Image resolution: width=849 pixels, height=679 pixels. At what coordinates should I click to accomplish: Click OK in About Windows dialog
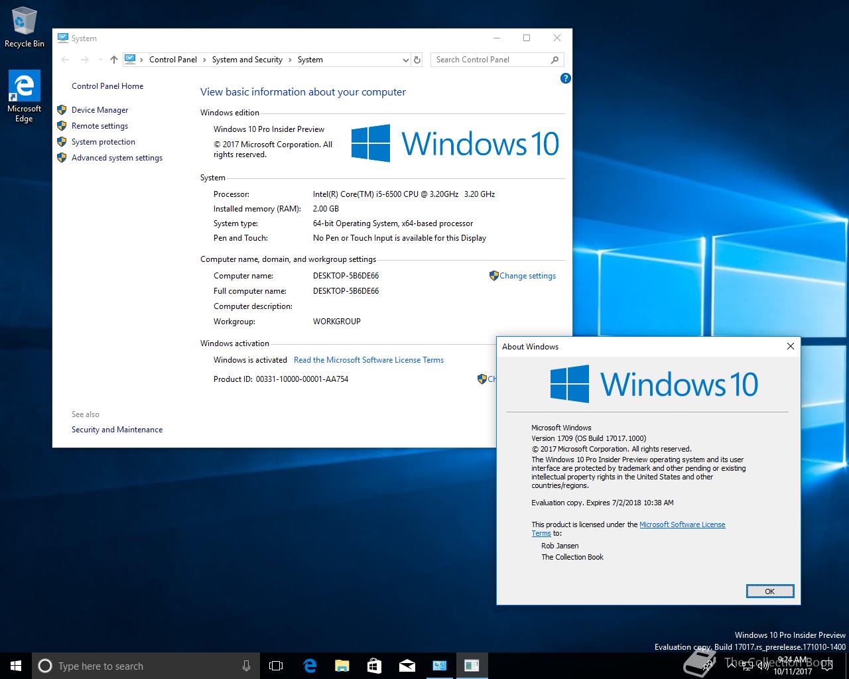click(x=769, y=591)
